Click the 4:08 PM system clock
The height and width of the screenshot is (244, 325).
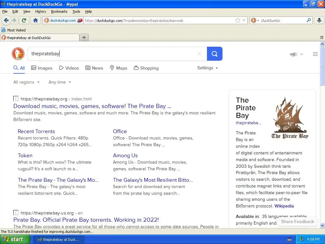click(x=313, y=240)
